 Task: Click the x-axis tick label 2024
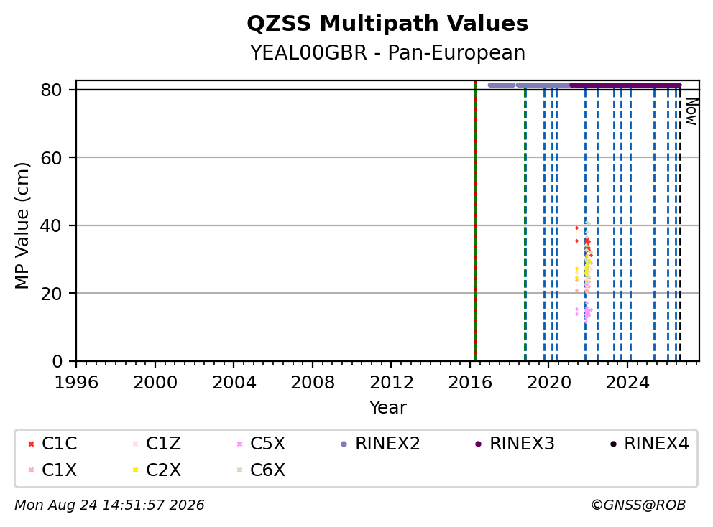click(x=627, y=383)
